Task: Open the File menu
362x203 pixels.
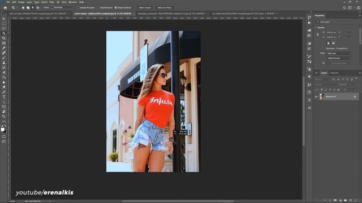Action: tap(8, 2)
